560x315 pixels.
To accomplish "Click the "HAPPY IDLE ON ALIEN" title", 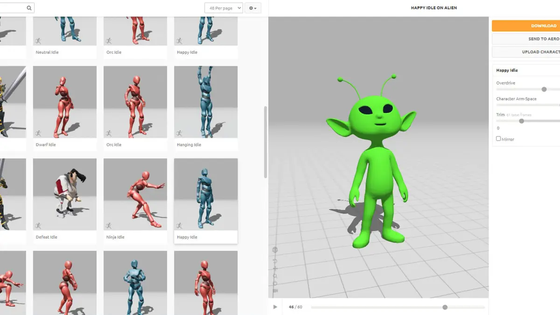I will 434,8.
